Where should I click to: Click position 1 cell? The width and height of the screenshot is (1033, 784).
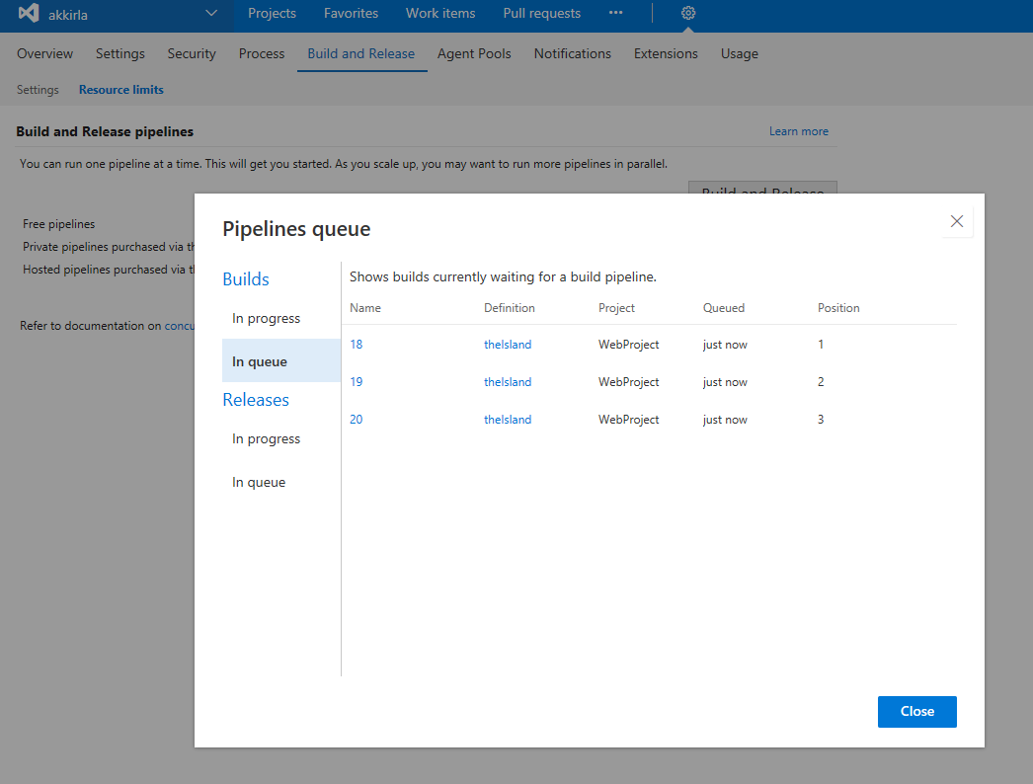point(821,345)
